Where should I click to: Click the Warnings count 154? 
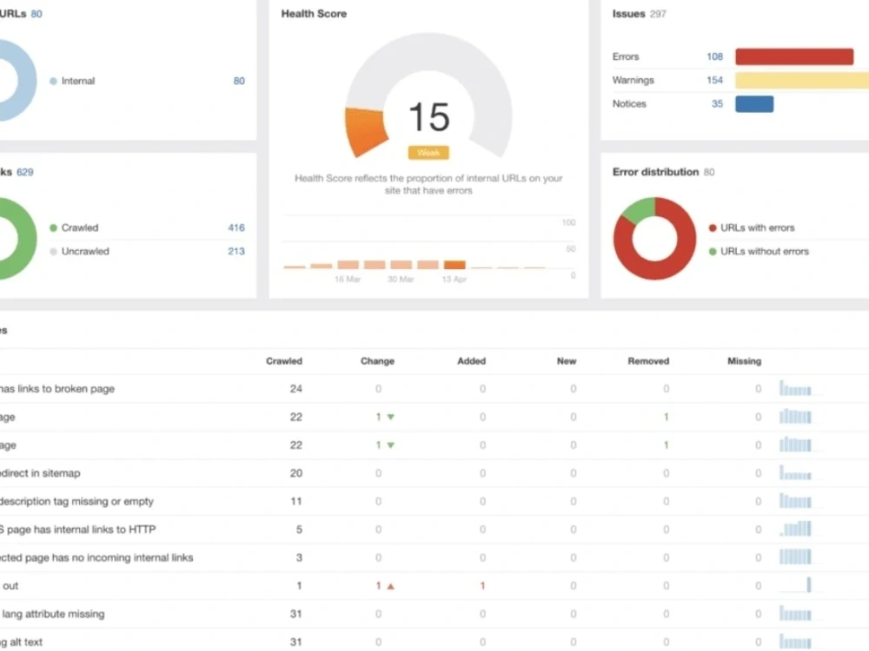[714, 80]
